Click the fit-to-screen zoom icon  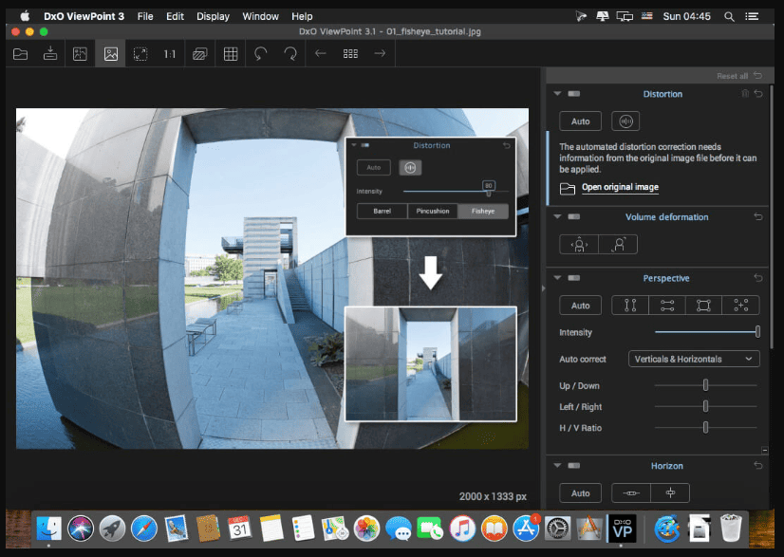point(140,53)
